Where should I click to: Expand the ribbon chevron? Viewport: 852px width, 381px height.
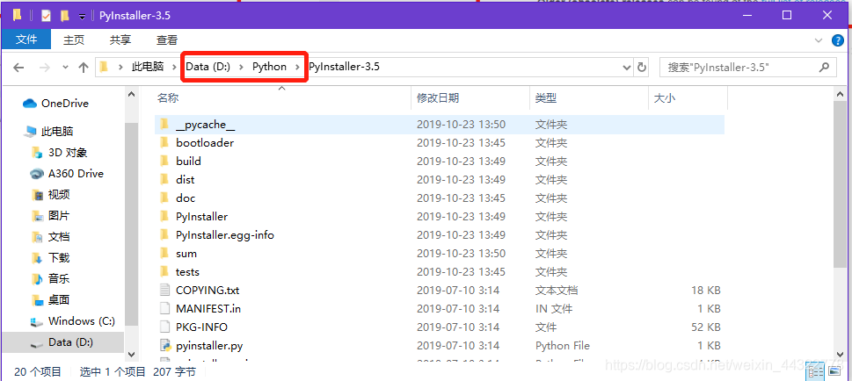pyautogui.click(x=819, y=40)
